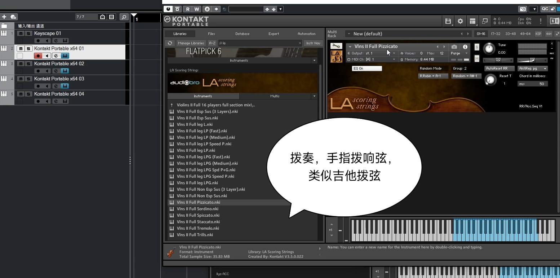Open the track presets icon beside add track
Image resolution: width=560 pixels, height=278 pixels.
coord(13,17)
